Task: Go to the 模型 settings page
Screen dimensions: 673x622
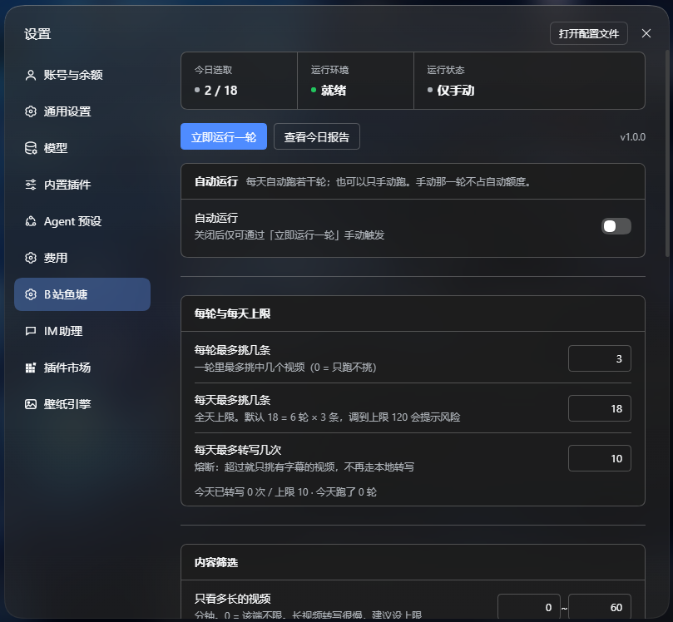Action: pos(82,148)
